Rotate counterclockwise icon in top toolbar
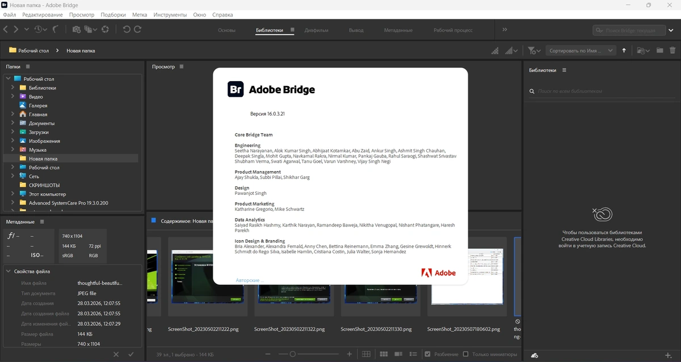 coord(127,29)
